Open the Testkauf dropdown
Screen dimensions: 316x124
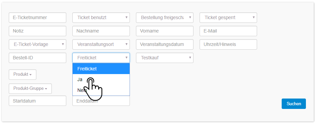[165, 58]
